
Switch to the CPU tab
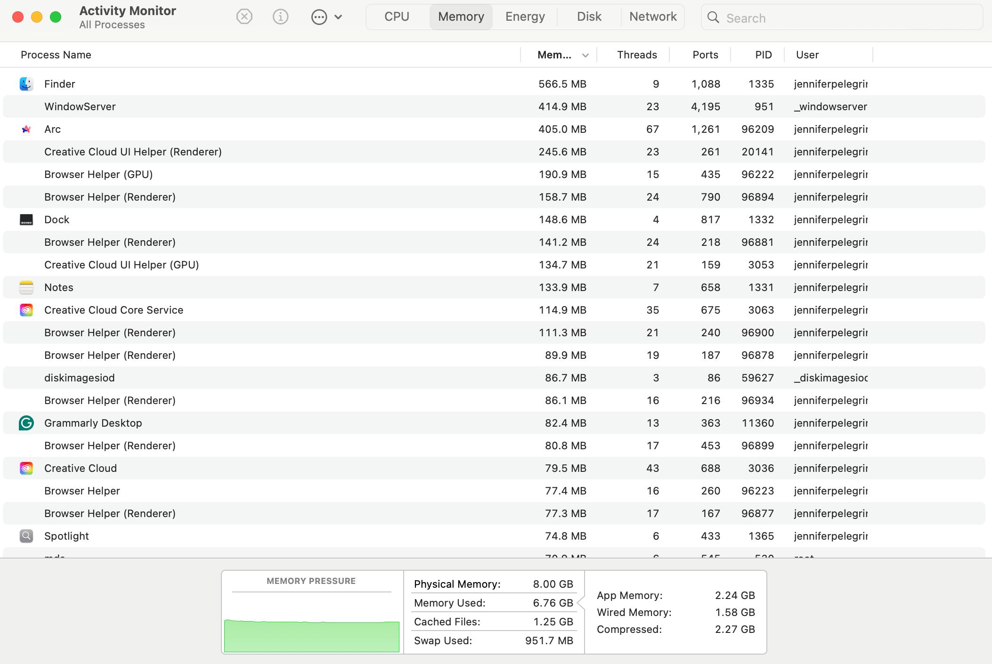point(396,16)
